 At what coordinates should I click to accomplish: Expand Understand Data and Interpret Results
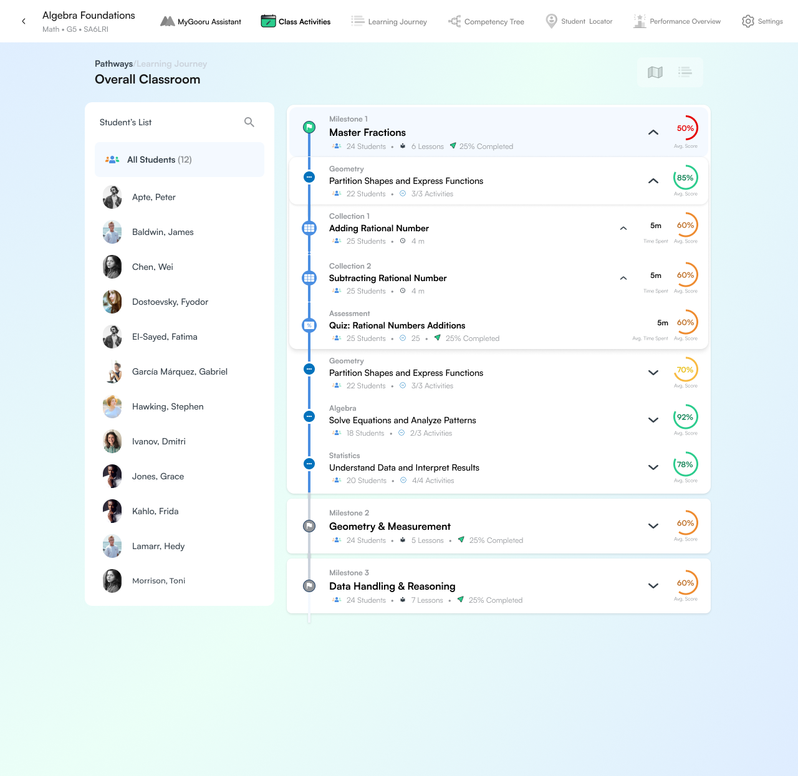653,467
